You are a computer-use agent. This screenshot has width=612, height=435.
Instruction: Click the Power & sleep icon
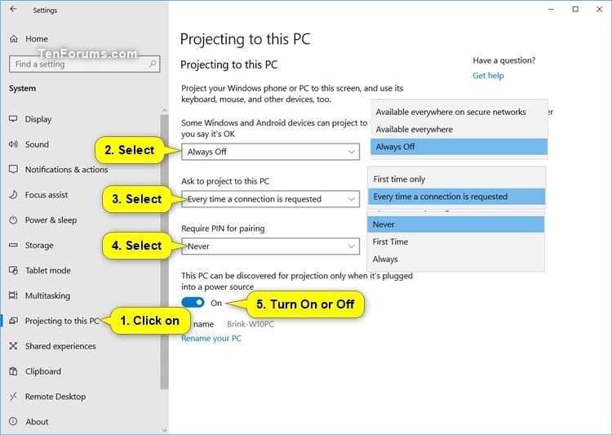tap(13, 220)
